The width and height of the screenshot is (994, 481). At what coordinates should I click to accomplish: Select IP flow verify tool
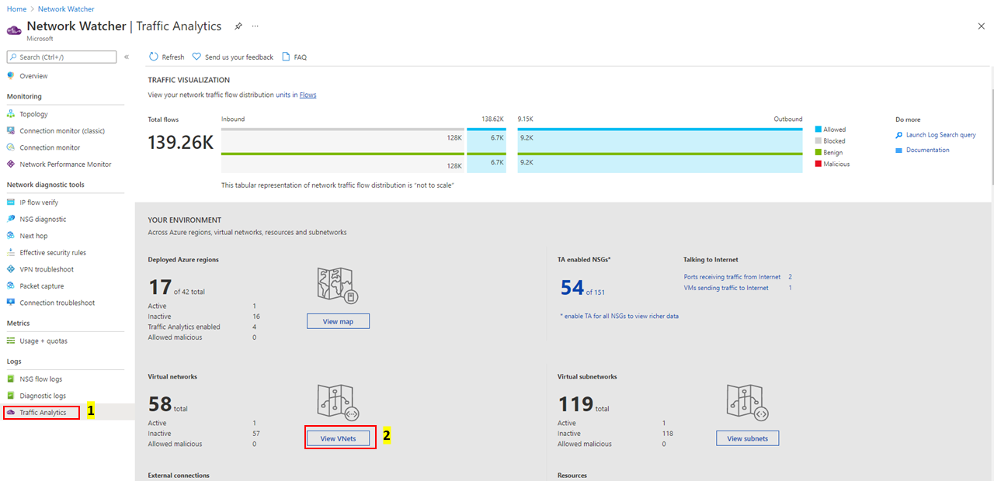click(39, 202)
